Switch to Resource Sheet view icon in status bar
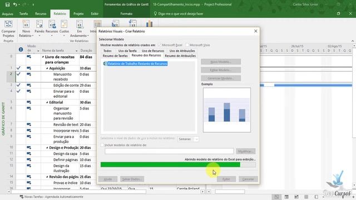 pos(306,197)
